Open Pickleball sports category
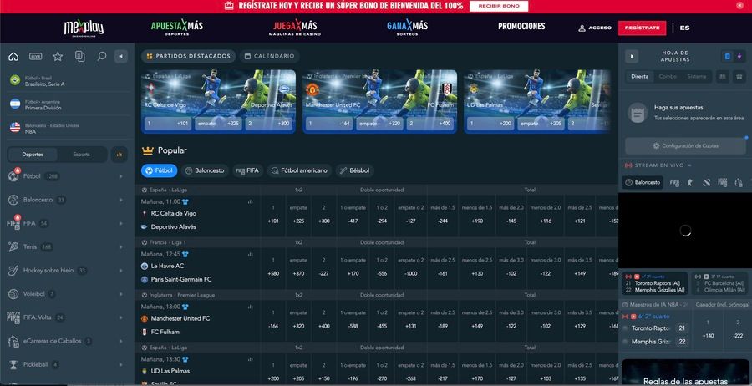Viewport: 752px width, 386px height. pyautogui.click(x=67, y=364)
